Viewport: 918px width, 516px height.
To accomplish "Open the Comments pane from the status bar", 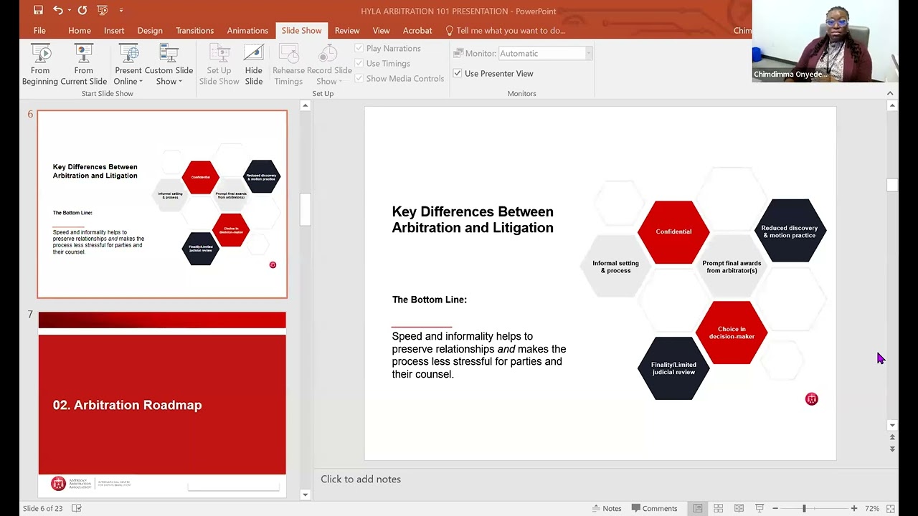I will 654,508.
